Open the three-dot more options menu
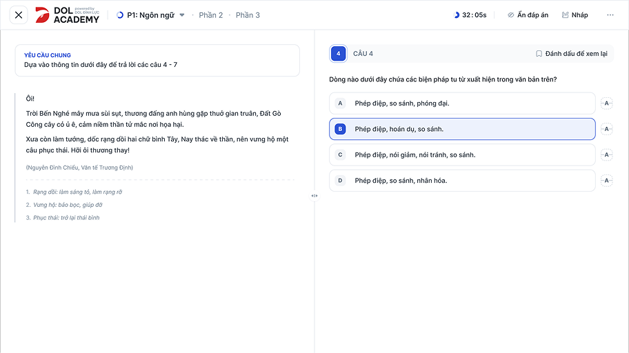 coord(610,15)
